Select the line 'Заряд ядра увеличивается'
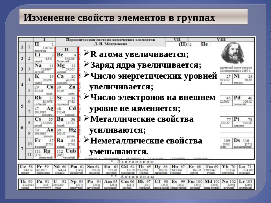 pos(143,65)
